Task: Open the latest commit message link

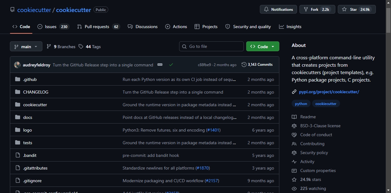Action: (x=103, y=65)
